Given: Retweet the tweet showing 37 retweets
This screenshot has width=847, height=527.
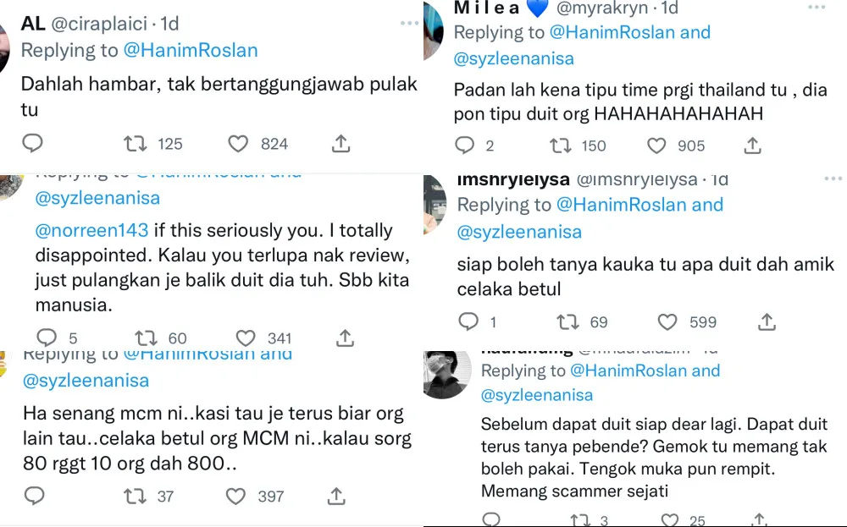Looking at the screenshot, I should click(135, 497).
